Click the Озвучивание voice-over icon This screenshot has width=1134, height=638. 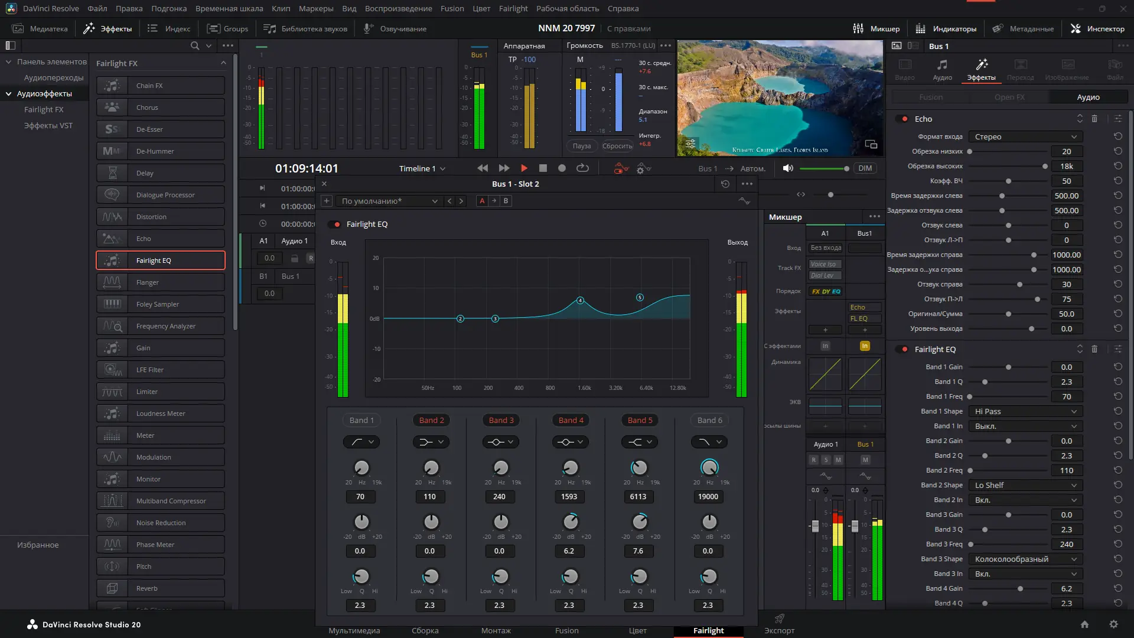(369, 28)
